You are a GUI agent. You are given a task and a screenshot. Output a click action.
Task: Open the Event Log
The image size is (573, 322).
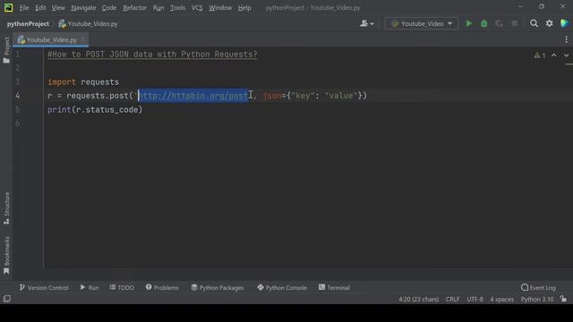(538, 288)
